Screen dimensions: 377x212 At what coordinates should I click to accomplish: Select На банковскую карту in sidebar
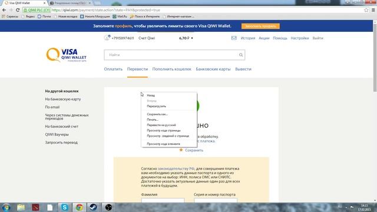pos(63,99)
